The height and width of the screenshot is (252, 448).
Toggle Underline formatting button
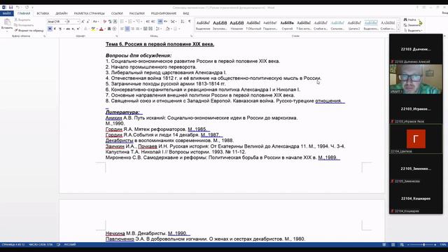click(60, 29)
